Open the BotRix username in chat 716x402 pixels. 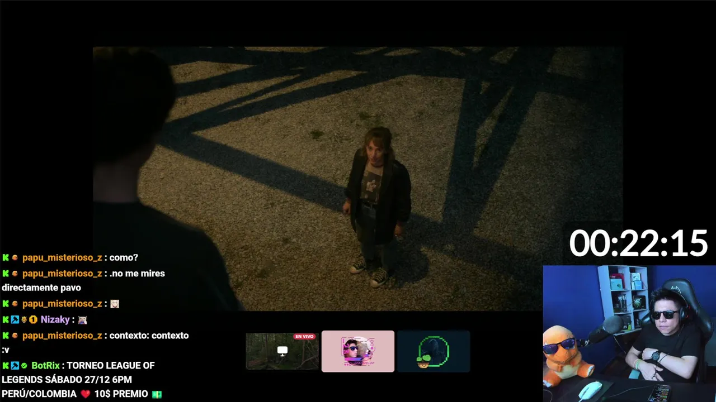(45, 366)
